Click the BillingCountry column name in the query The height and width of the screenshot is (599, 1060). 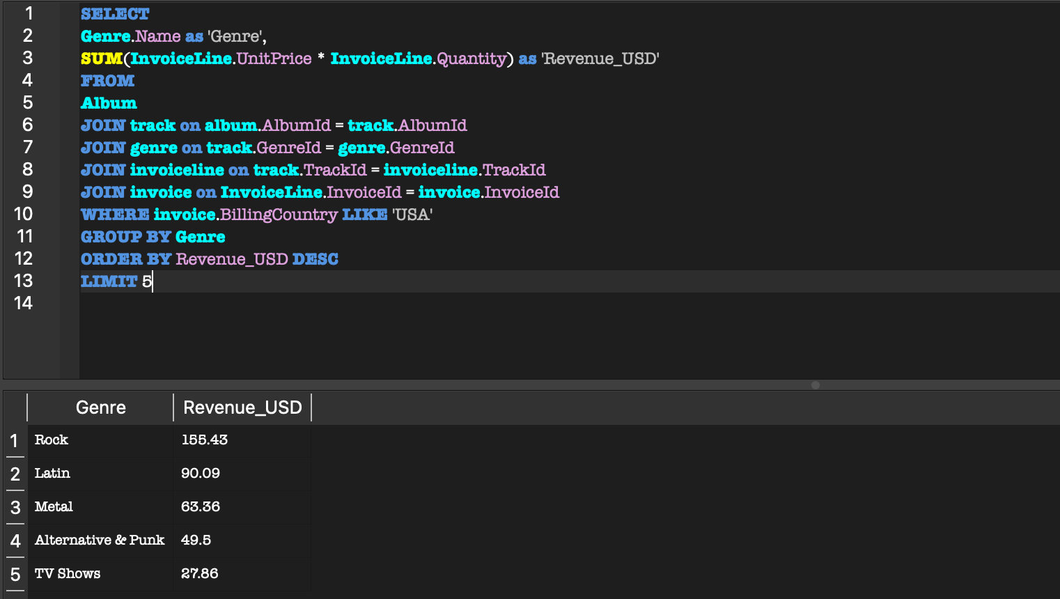coord(279,215)
